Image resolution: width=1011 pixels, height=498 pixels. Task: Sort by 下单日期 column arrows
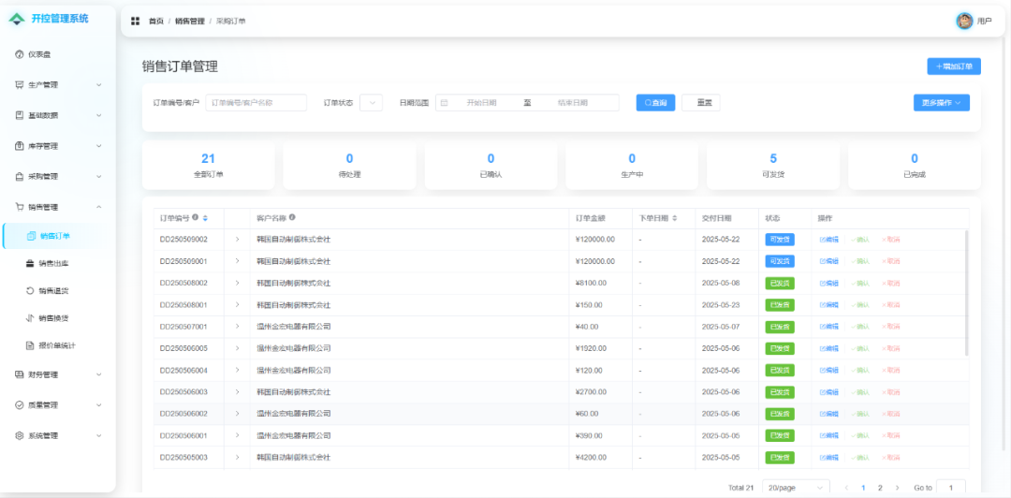coord(674,218)
